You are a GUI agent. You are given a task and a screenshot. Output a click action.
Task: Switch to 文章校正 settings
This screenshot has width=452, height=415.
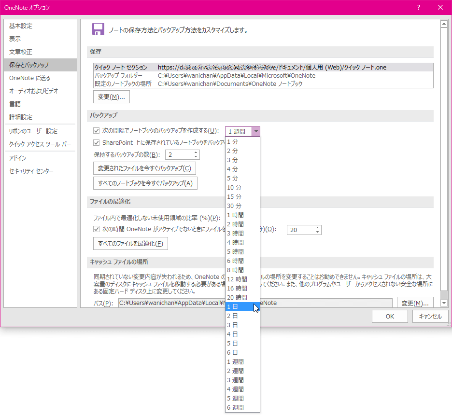41,52
